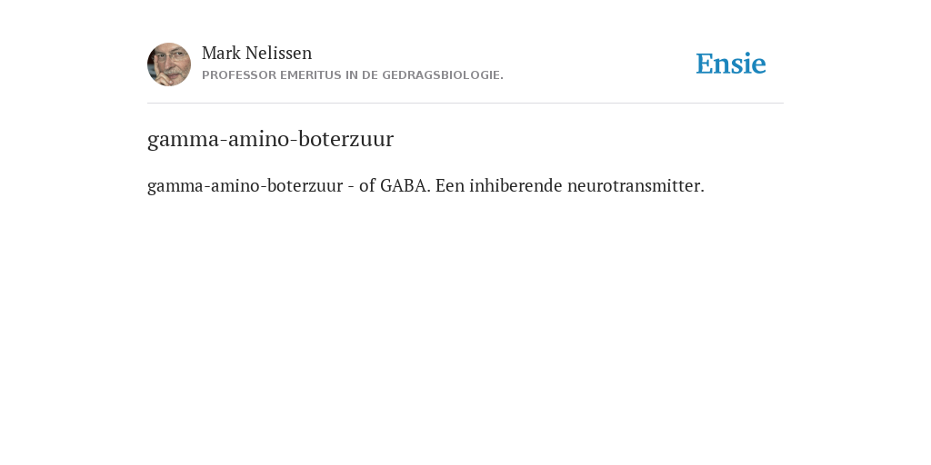Viewport: 931px width, 465px height.
Task: Click gamma-amino-boterzuur at start of definition sentence
Action: pyautogui.click(x=245, y=186)
